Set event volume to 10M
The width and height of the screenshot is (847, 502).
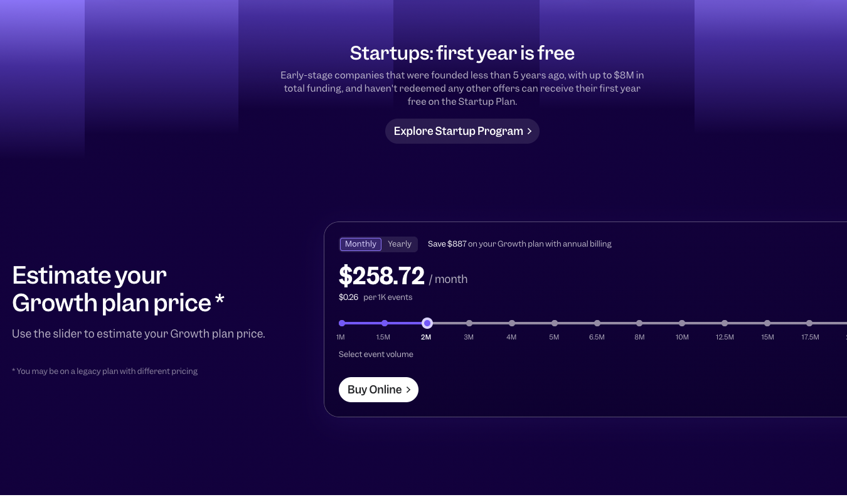click(x=682, y=323)
